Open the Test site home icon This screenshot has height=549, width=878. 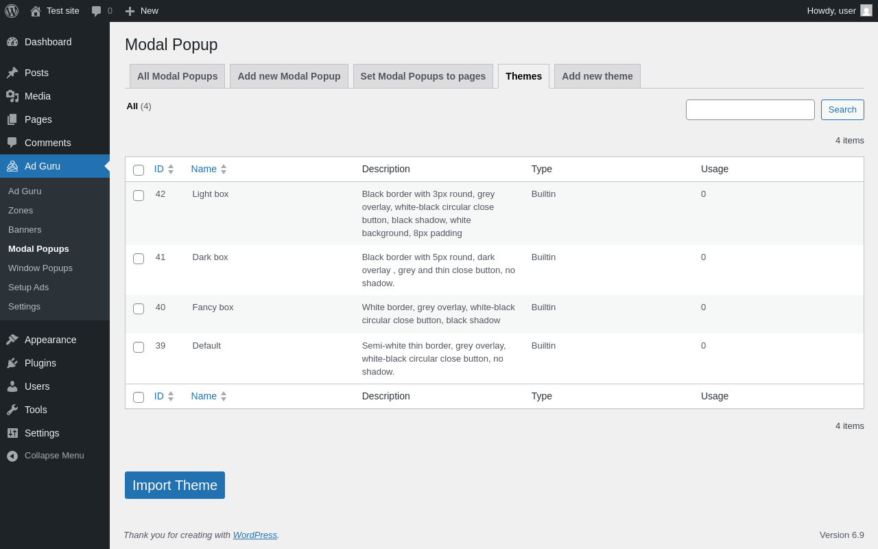click(36, 11)
